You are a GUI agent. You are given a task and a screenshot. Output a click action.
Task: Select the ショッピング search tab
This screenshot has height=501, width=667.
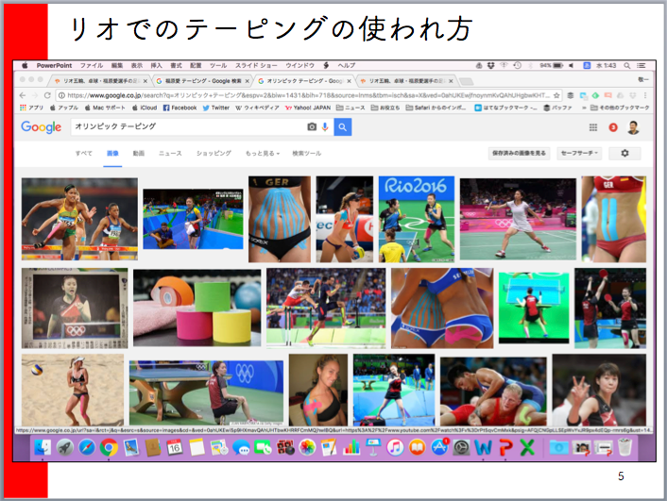(214, 154)
